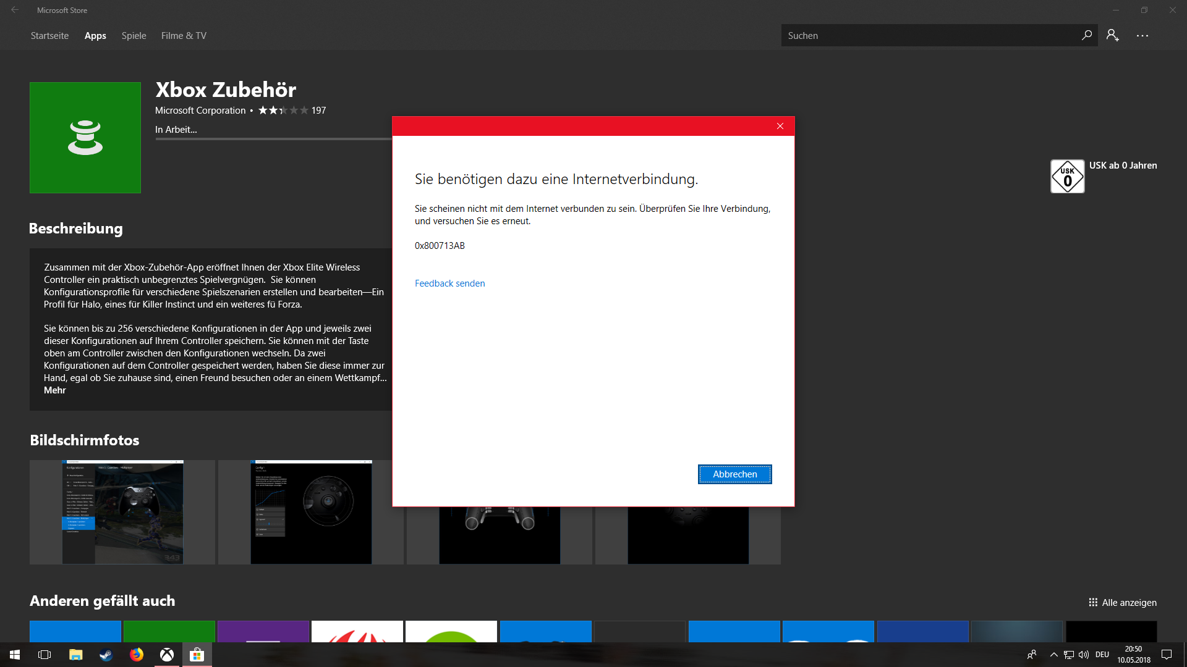Restore the Microsoft Store window size
This screenshot has width=1187, height=667.
1144,10
